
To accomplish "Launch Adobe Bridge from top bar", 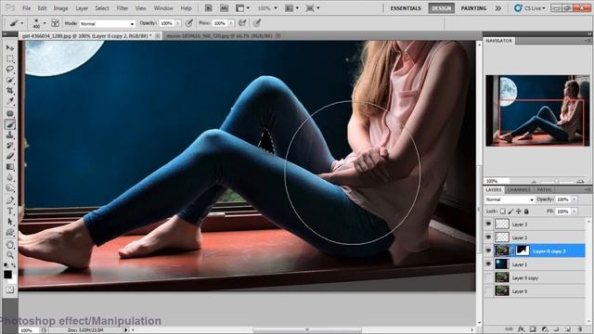I will pos(208,8).
